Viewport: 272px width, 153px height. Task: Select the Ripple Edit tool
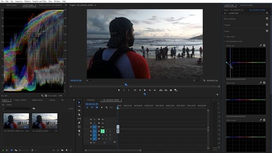(x=79, y=110)
